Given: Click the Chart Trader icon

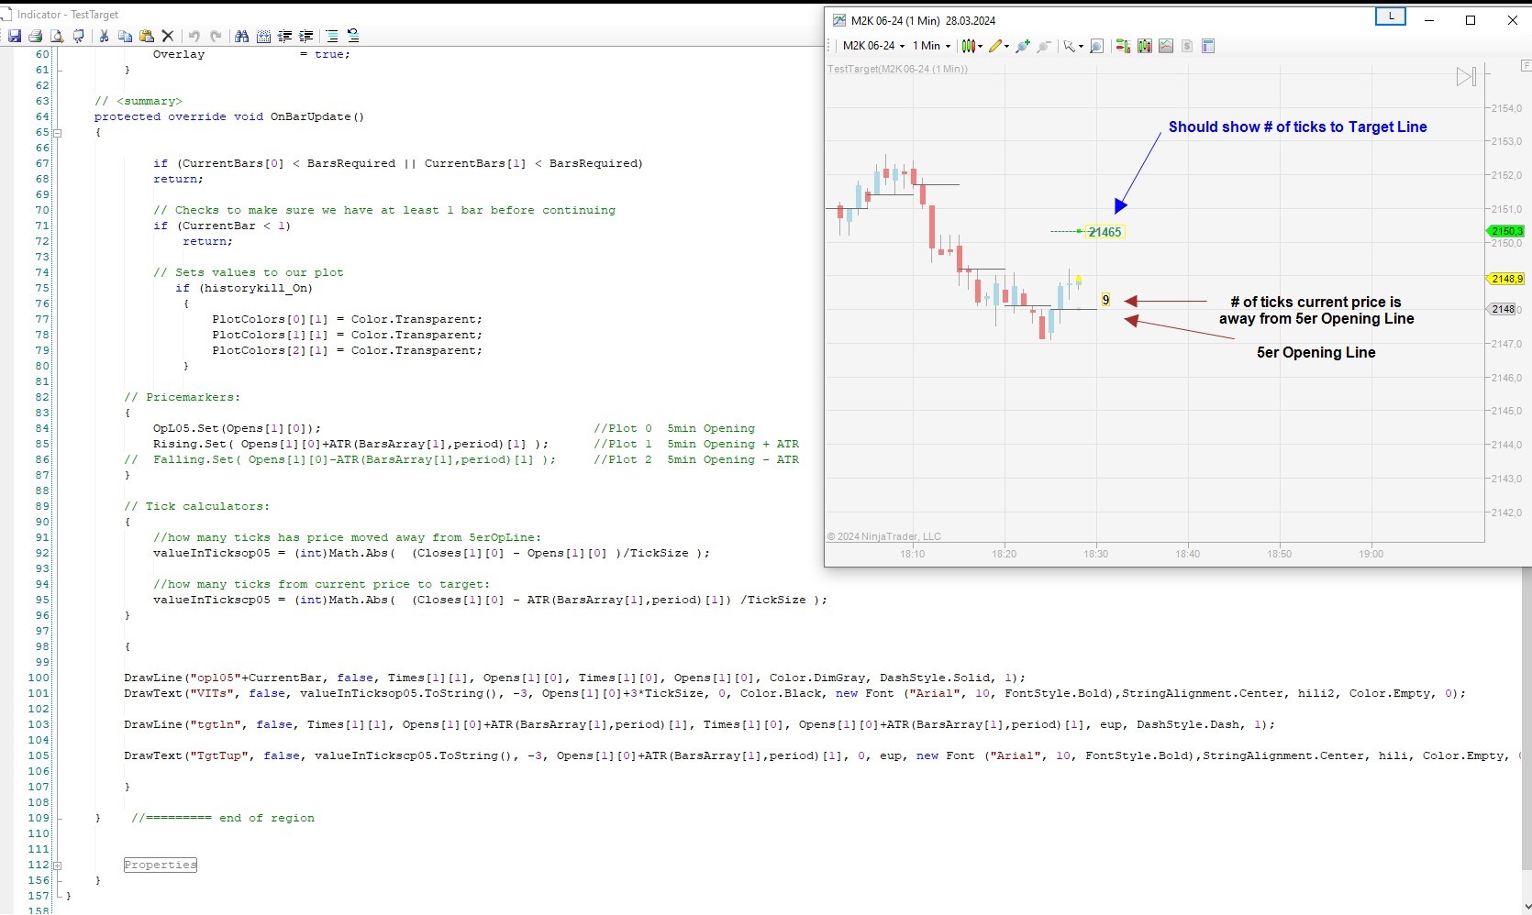Looking at the screenshot, I should click(1122, 46).
